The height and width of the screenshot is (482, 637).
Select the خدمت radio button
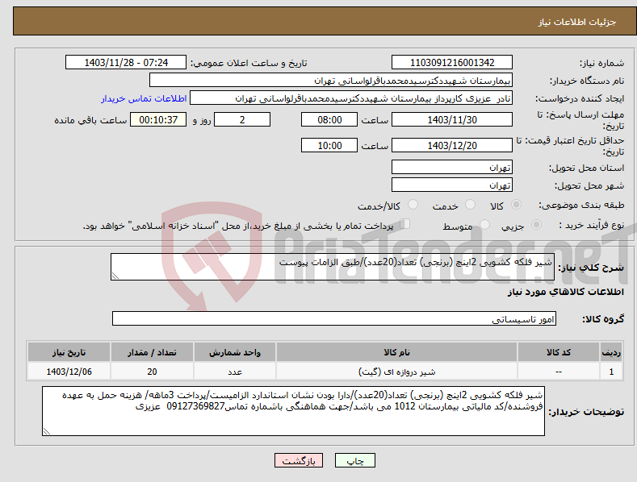click(470, 205)
